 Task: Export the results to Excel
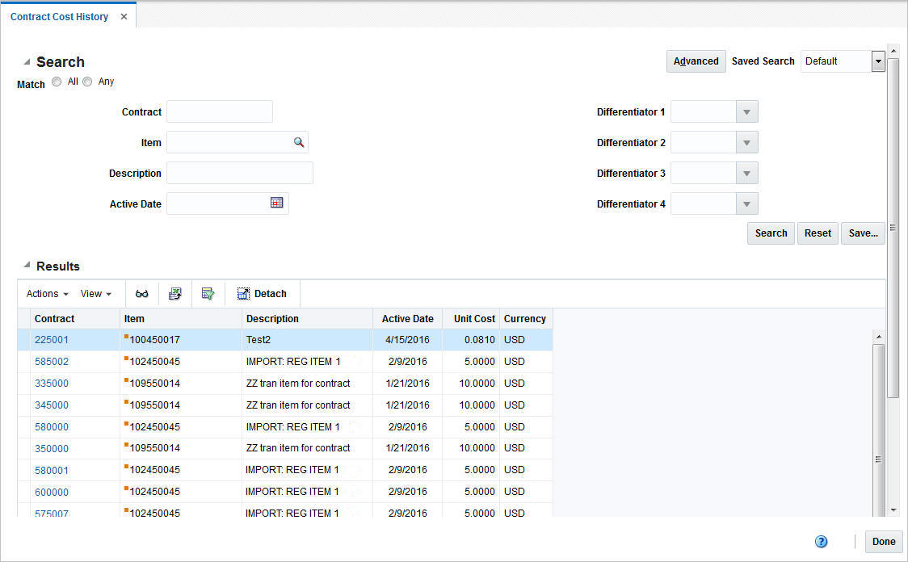pos(175,293)
